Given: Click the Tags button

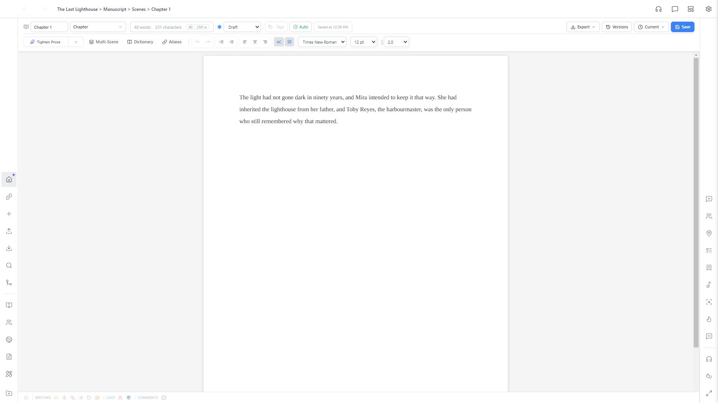Looking at the screenshot, I should tap(276, 27).
